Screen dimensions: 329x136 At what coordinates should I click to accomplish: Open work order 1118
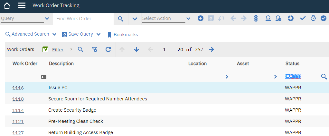(x=18, y=99)
